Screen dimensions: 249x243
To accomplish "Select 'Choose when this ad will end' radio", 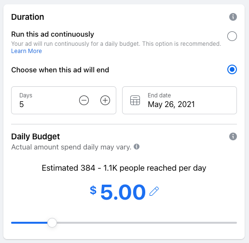I will tap(232, 69).
